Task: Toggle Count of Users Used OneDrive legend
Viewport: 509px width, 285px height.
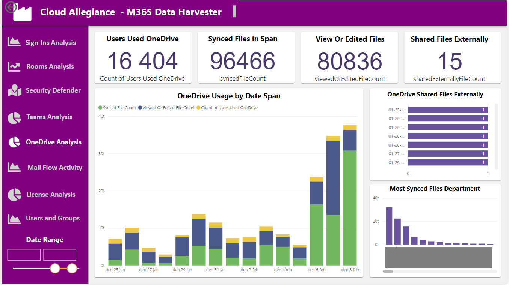Action: pos(227,108)
